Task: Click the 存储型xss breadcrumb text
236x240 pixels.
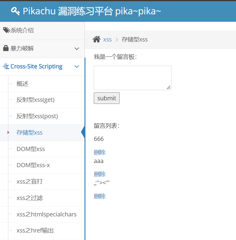Action: pyautogui.click(x=135, y=39)
